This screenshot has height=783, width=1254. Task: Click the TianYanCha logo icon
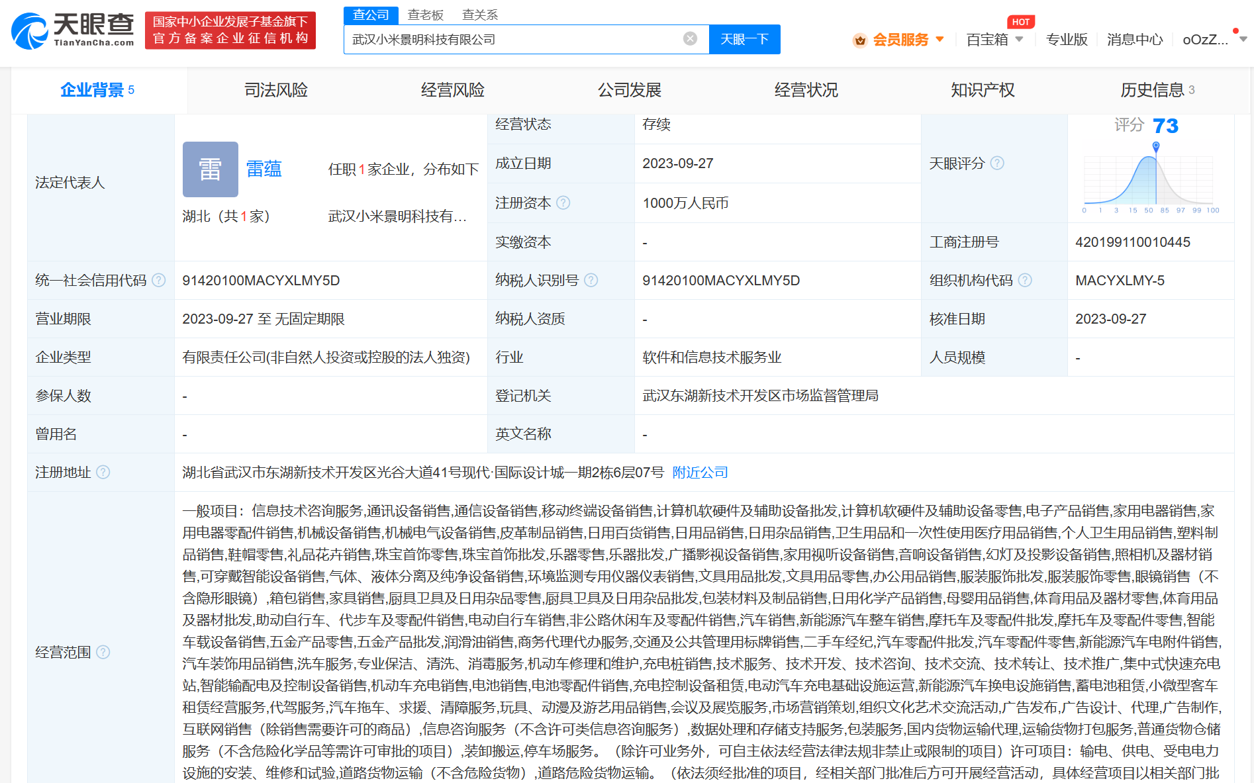pos(30,31)
